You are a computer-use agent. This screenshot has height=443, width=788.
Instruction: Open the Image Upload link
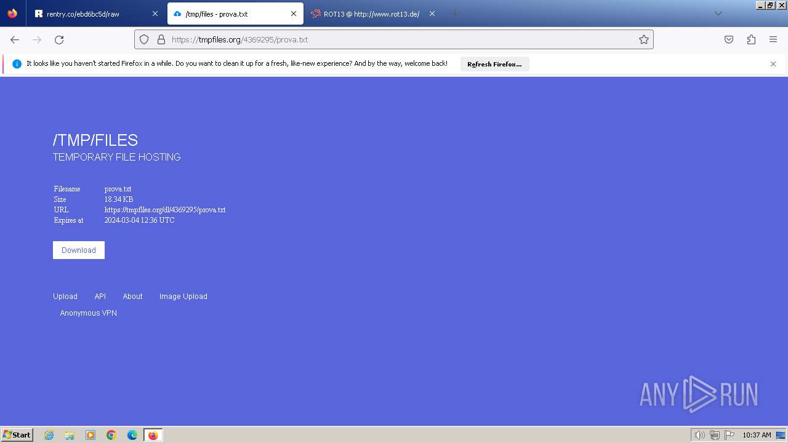183,297
